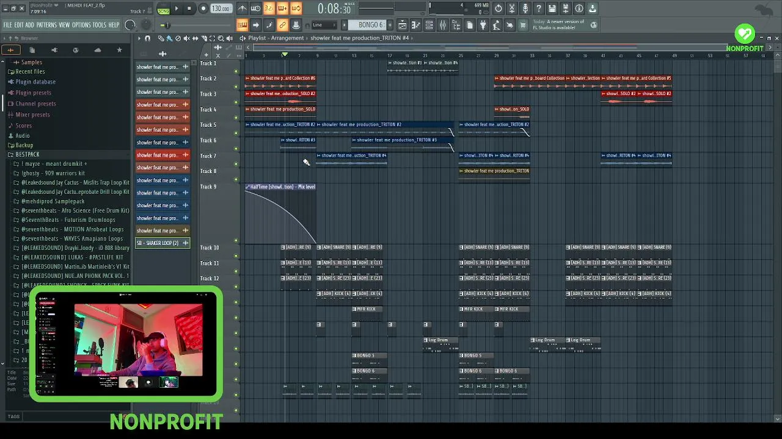782x439 pixels.
Task: Open the VIEW menu
Action: pyautogui.click(x=64, y=25)
